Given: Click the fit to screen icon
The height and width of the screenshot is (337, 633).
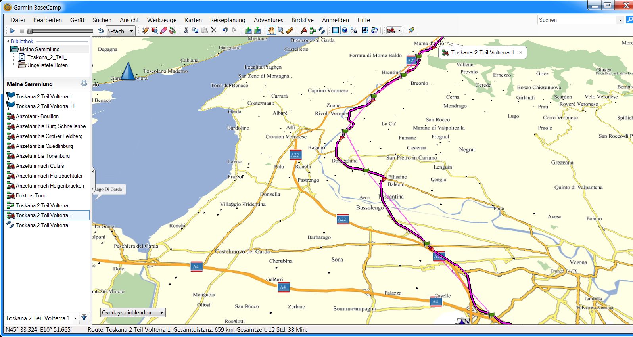Looking at the screenshot, I should coord(365,30).
